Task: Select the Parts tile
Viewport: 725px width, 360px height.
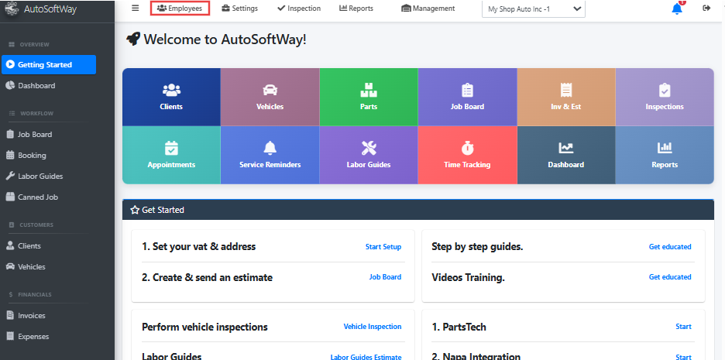Action: (369, 97)
